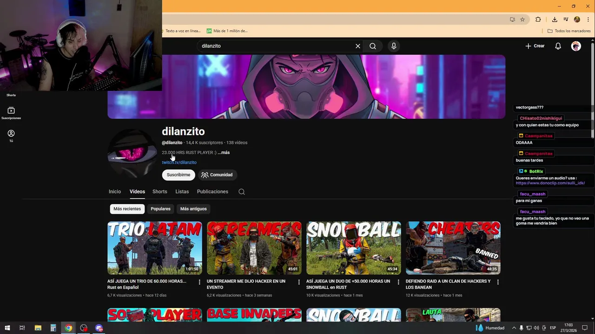Screen dimensions: 595x334
Task: Click the magnifying glass search button
Action: pos(373,46)
